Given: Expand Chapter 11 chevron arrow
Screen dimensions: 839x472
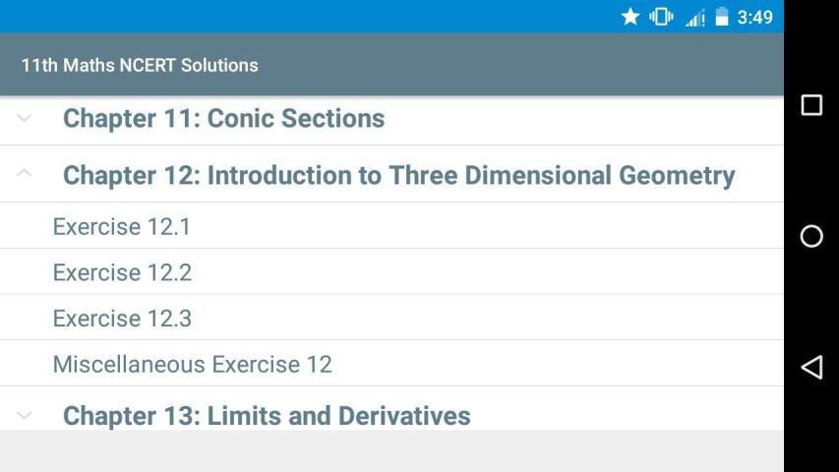Looking at the screenshot, I should point(25,118).
